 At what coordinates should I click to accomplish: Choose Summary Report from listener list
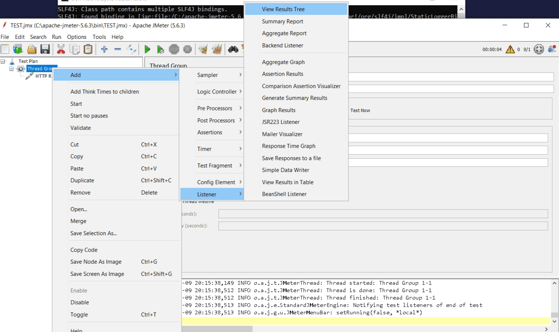click(x=282, y=21)
